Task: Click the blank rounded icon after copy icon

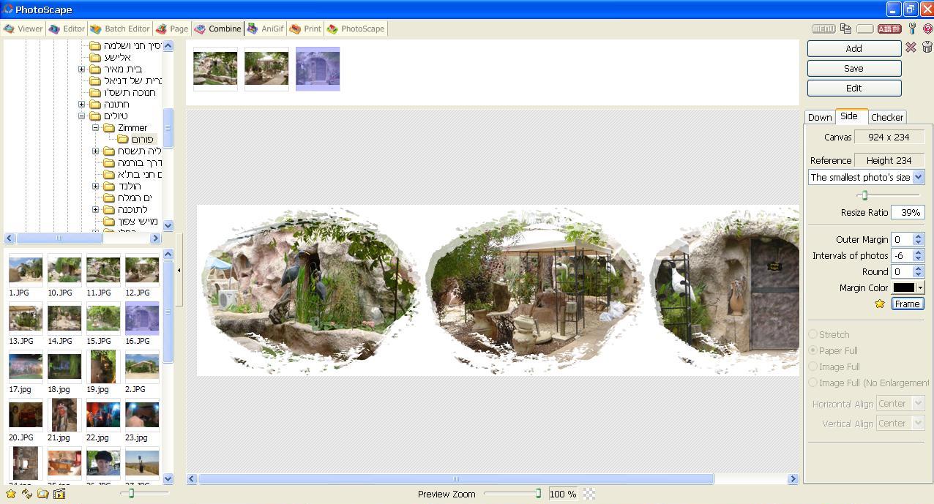Action: [x=864, y=29]
